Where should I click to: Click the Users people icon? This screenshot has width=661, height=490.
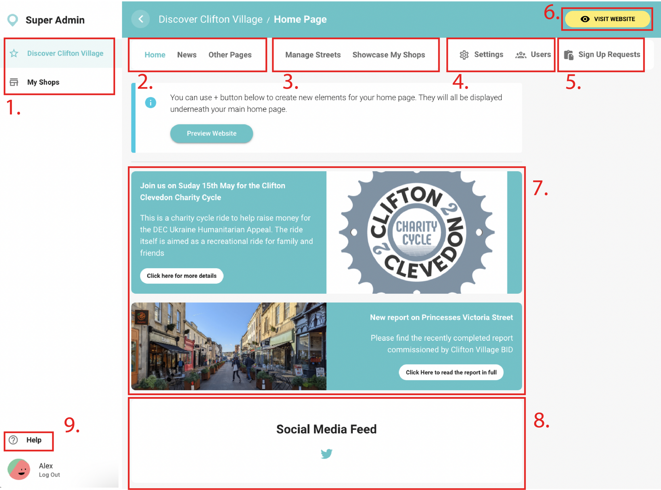point(520,55)
